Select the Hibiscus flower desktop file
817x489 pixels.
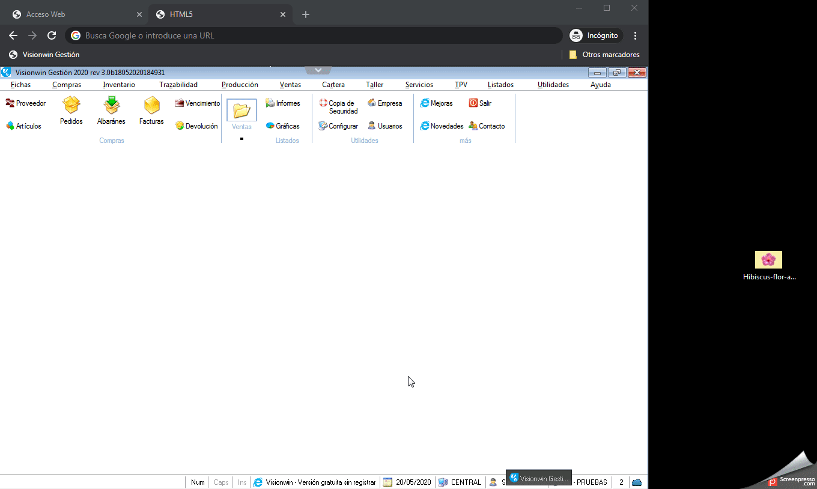coord(769,266)
